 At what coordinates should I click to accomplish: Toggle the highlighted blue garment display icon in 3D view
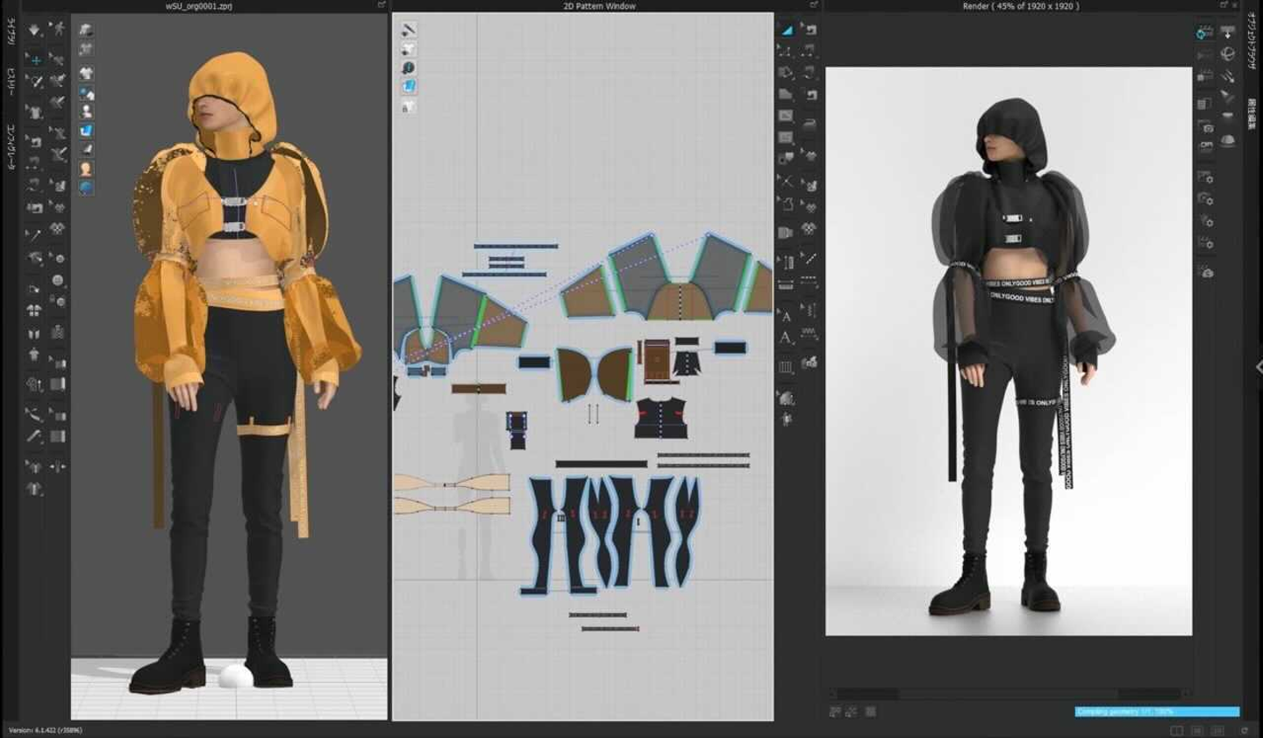click(x=86, y=131)
